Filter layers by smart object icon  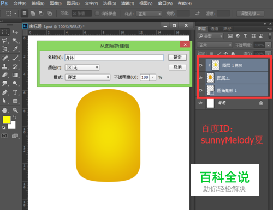(261, 36)
